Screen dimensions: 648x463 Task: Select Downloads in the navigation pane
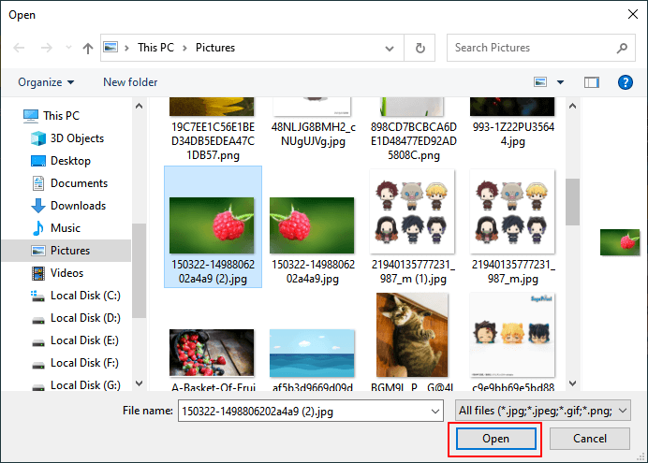pyautogui.click(x=78, y=206)
